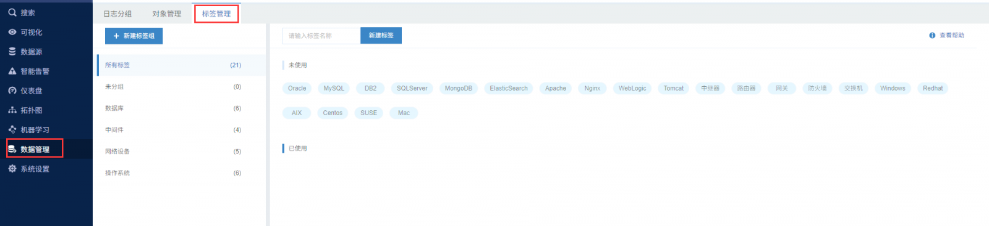
Task: Click the machine learning icon
Action: pyautogui.click(x=12, y=129)
